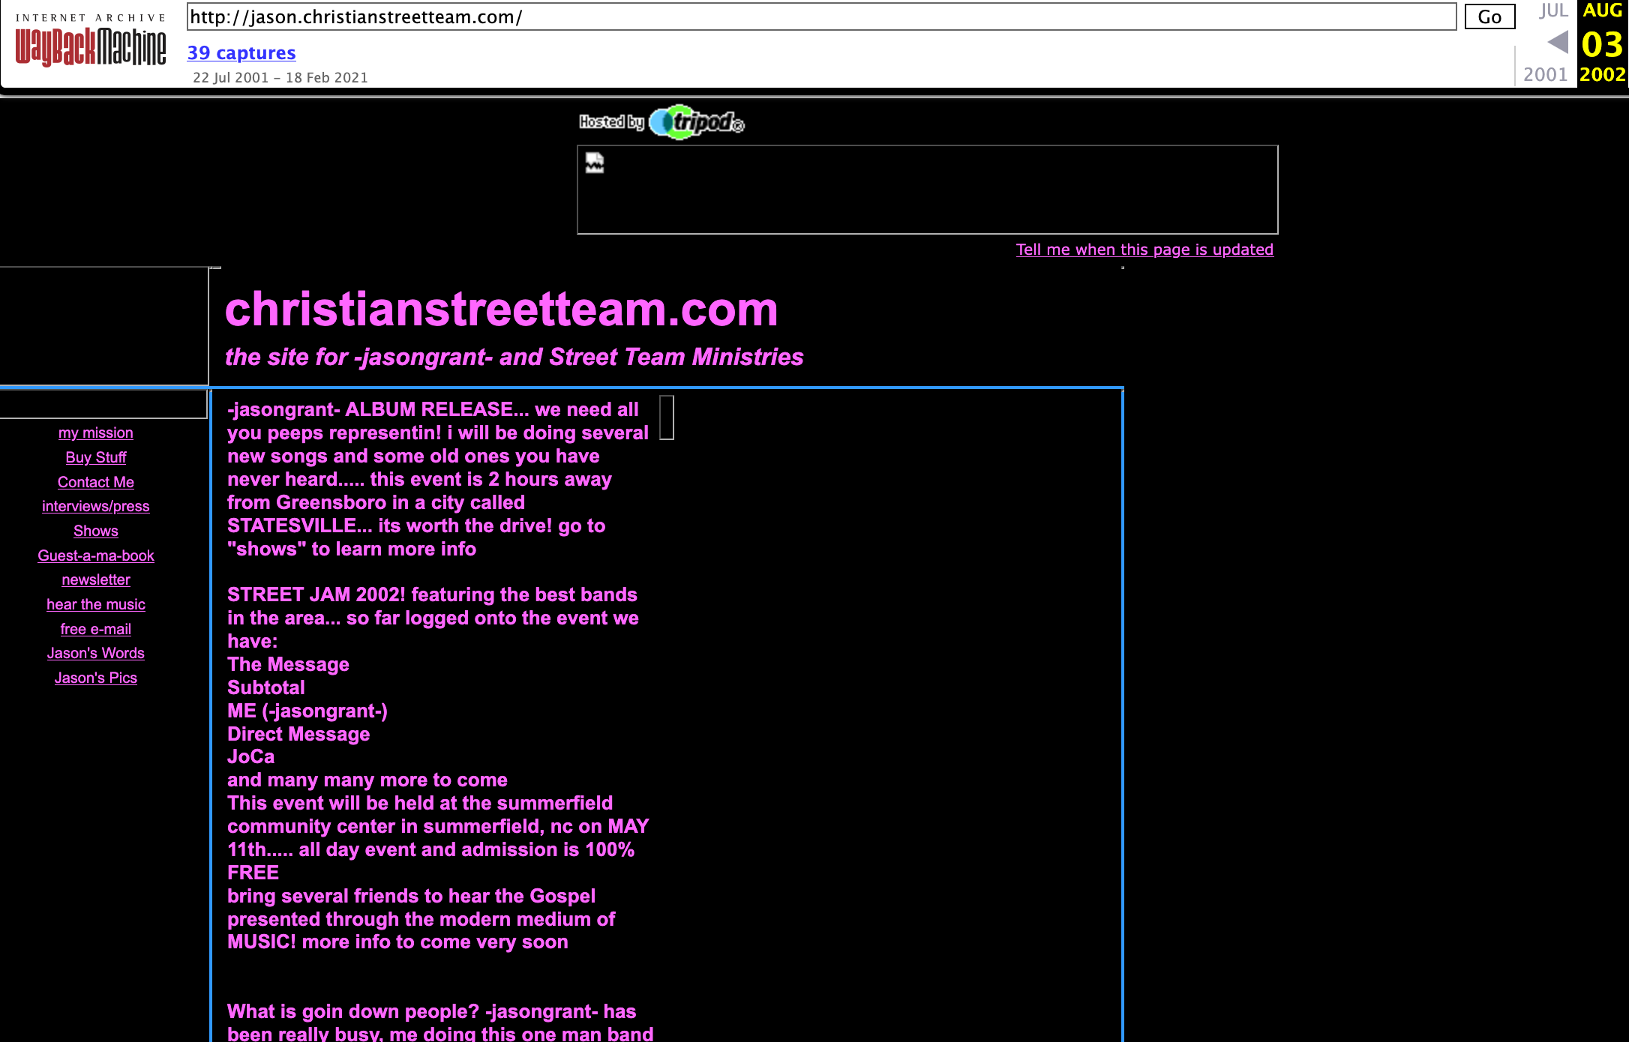1629x1042 pixels.
Task: Open the Guest-a-ma-book link
Action: 96,555
